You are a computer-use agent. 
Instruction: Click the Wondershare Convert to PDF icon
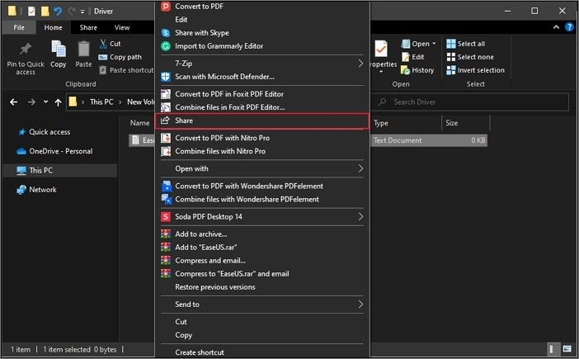167,187
